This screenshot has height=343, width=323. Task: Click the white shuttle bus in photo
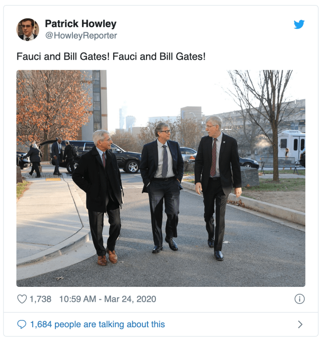(291, 144)
